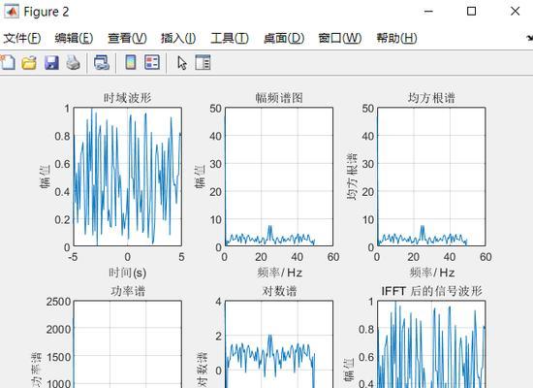This screenshot has height=388, width=533.
Task: Minimize the Figure 2 window
Action: pyautogui.click(x=428, y=12)
